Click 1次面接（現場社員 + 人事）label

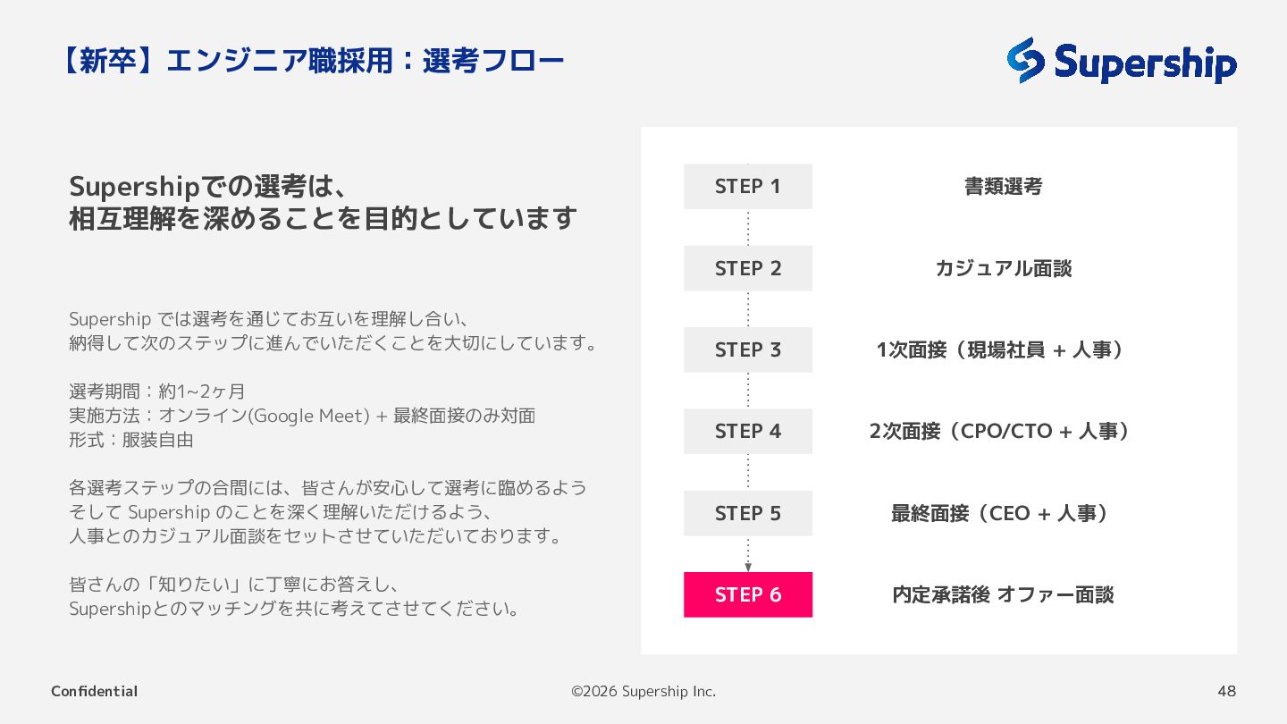1003,350
